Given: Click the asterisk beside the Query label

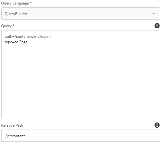Looking at the screenshot, I should (x=13, y=25).
